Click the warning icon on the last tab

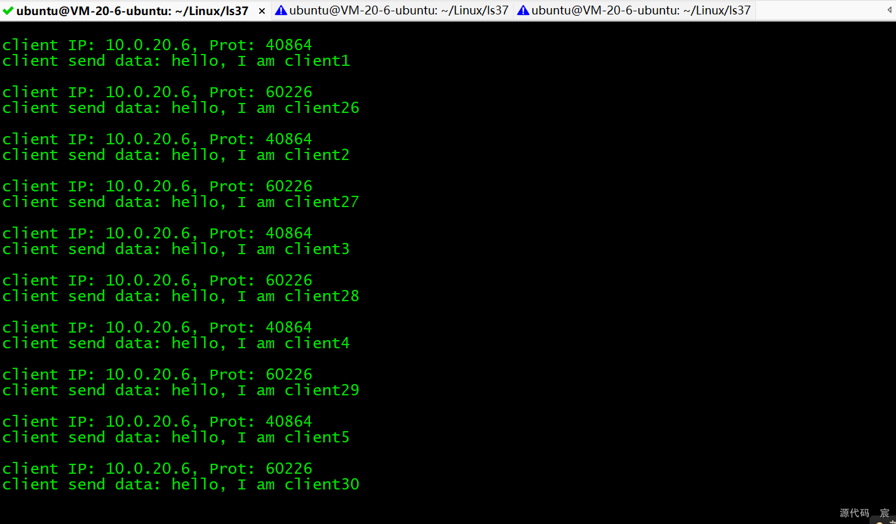523,11
